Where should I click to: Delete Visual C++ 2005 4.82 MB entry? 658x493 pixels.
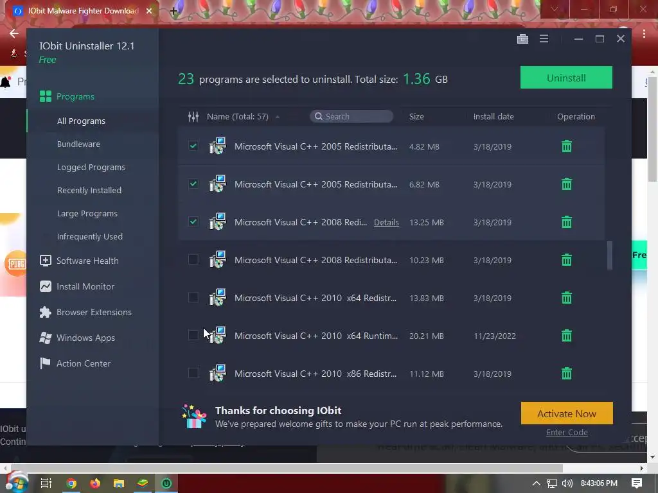[567, 146]
